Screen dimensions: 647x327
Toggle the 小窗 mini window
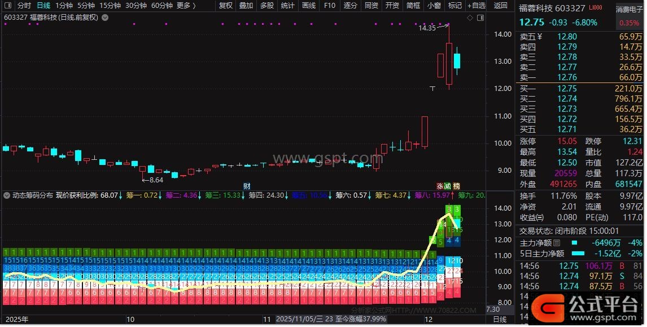434,6
